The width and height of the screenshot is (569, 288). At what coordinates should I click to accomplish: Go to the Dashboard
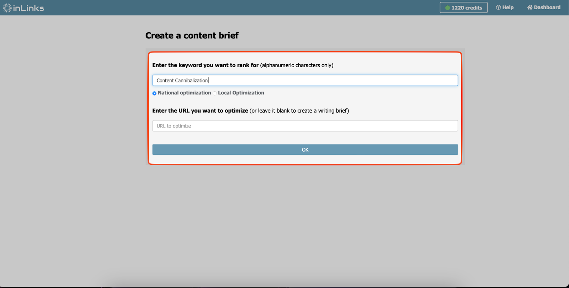click(x=543, y=7)
